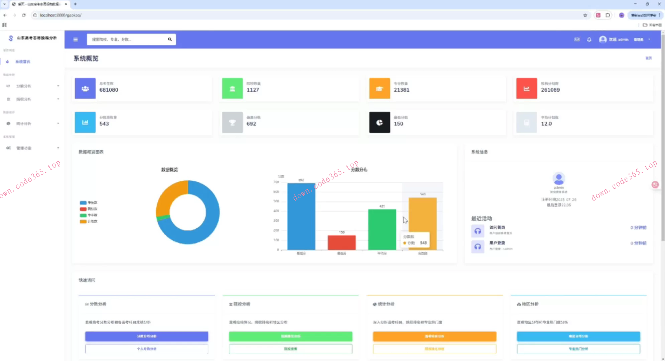Open the notification bell icon
Image resolution: width=665 pixels, height=361 pixels.
point(589,39)
